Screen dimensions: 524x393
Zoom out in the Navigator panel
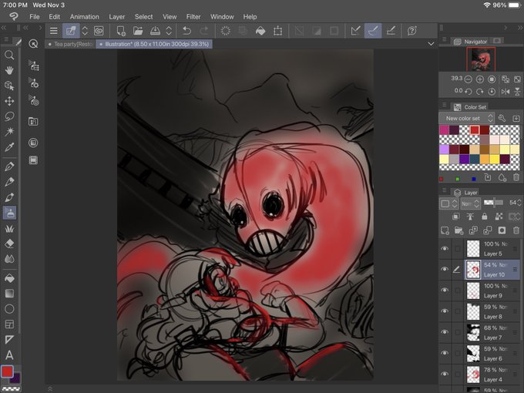(x=469, y=79)
